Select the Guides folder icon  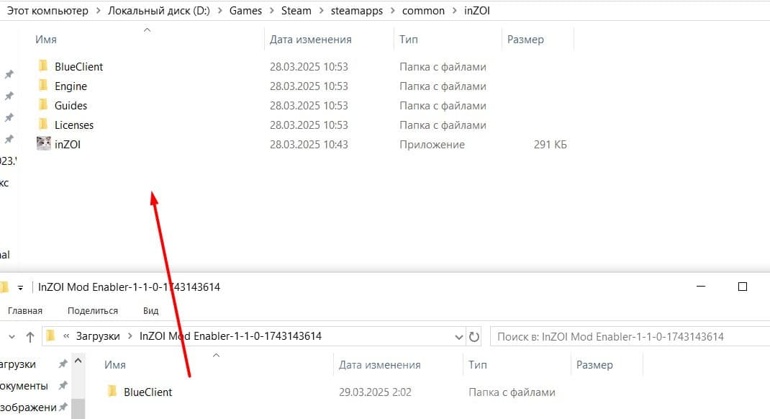43,105
